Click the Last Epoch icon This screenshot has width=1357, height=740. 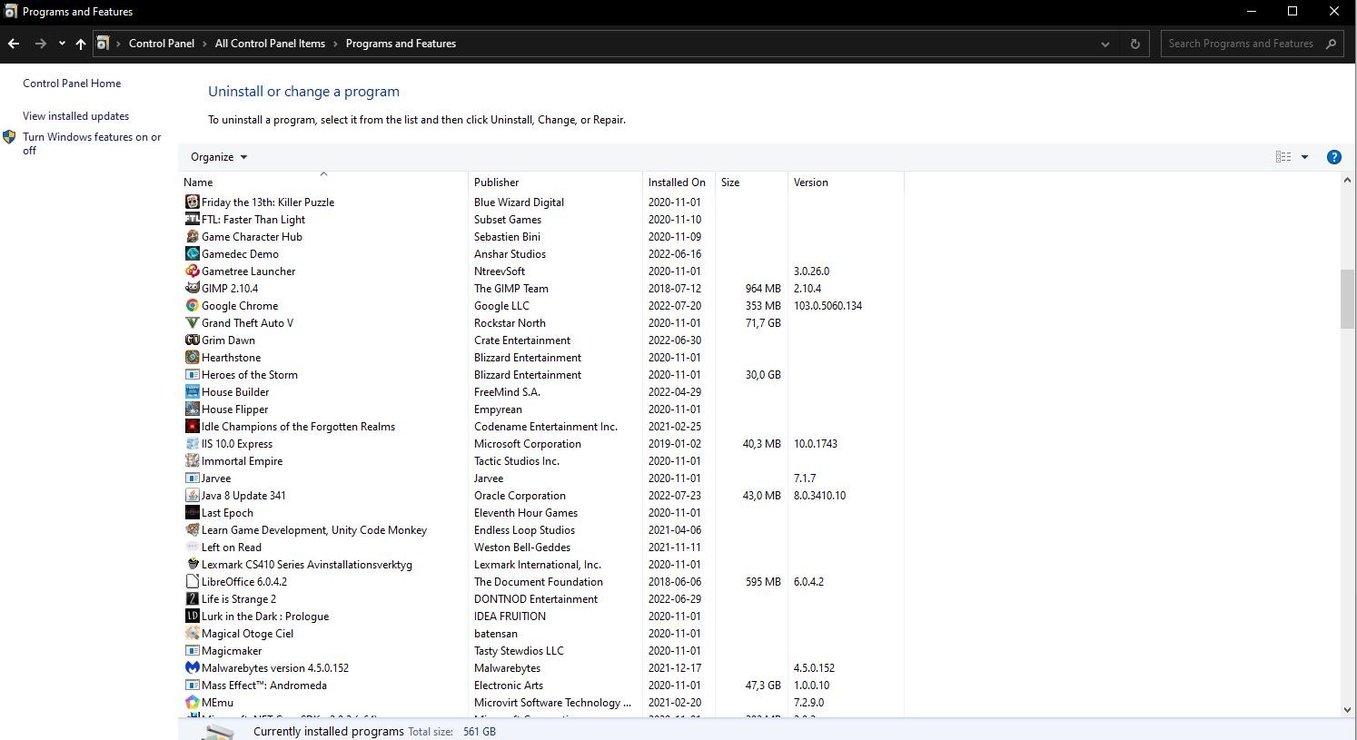click(x=192, y=512)
